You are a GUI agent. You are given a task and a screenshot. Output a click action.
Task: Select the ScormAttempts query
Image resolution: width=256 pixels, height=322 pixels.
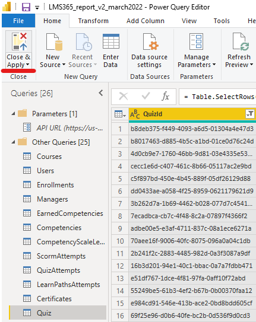coord(61,256)
